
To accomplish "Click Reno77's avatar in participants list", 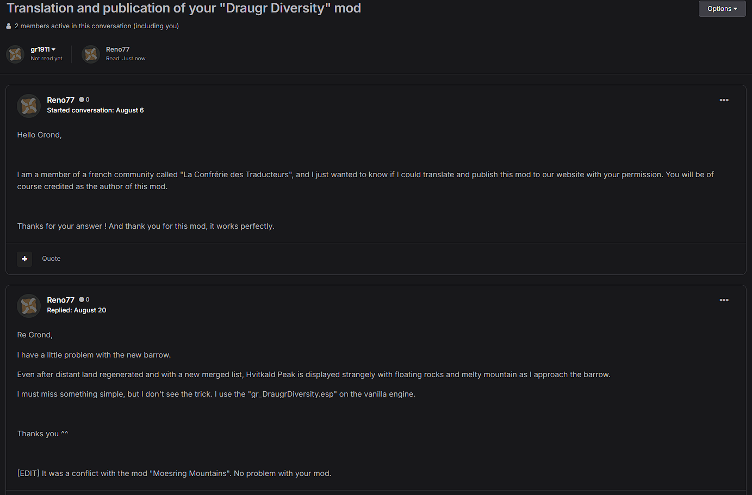I will click(91, 54).
